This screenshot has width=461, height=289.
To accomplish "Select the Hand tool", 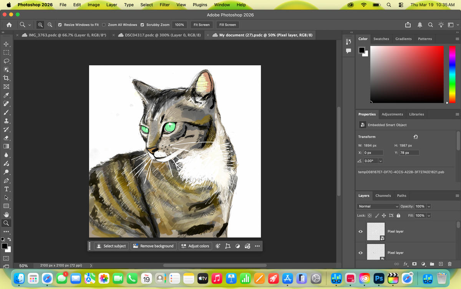I will pos(6,214).
